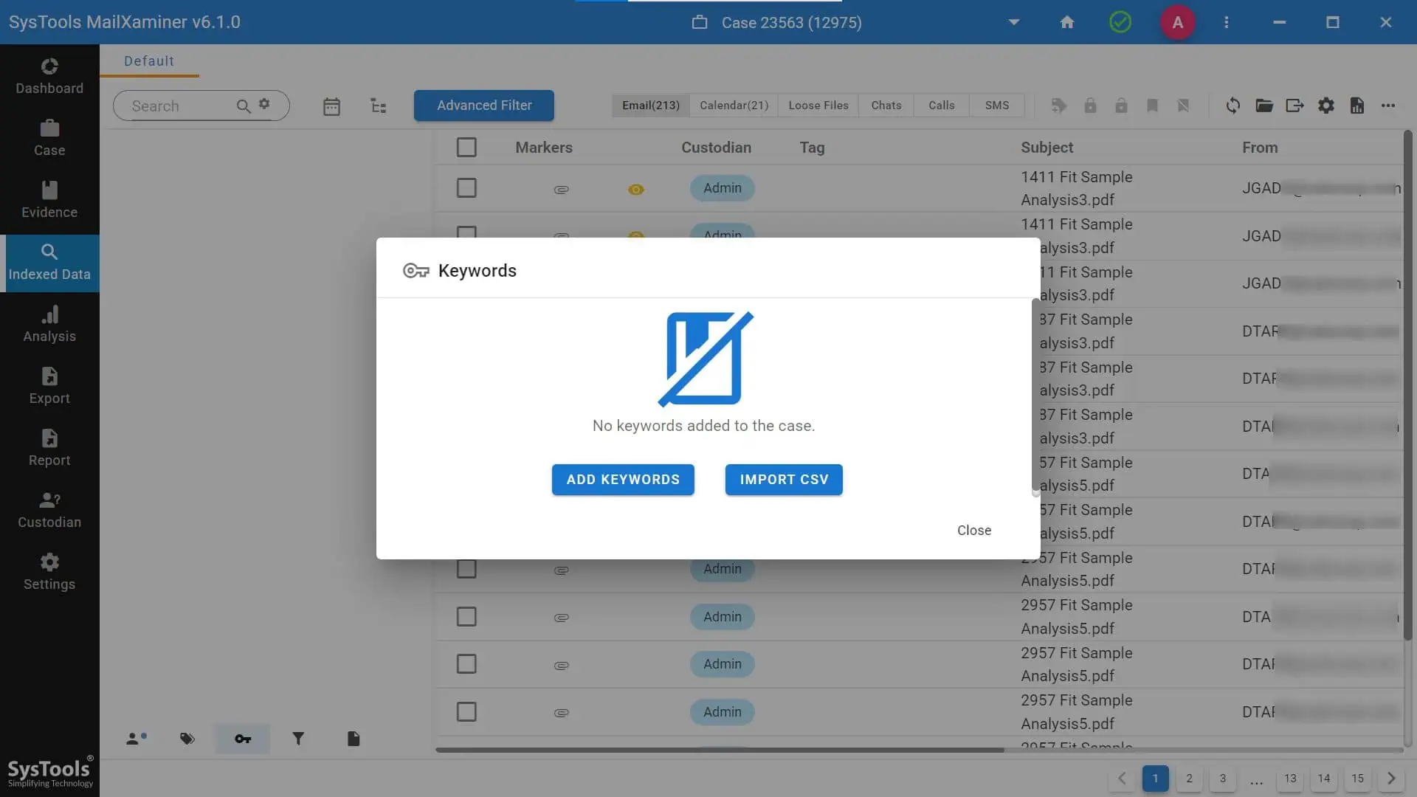Screen dimensions: 1417x797
Task: Switch to the Calls tab
Action: click(x=942, y=106)
